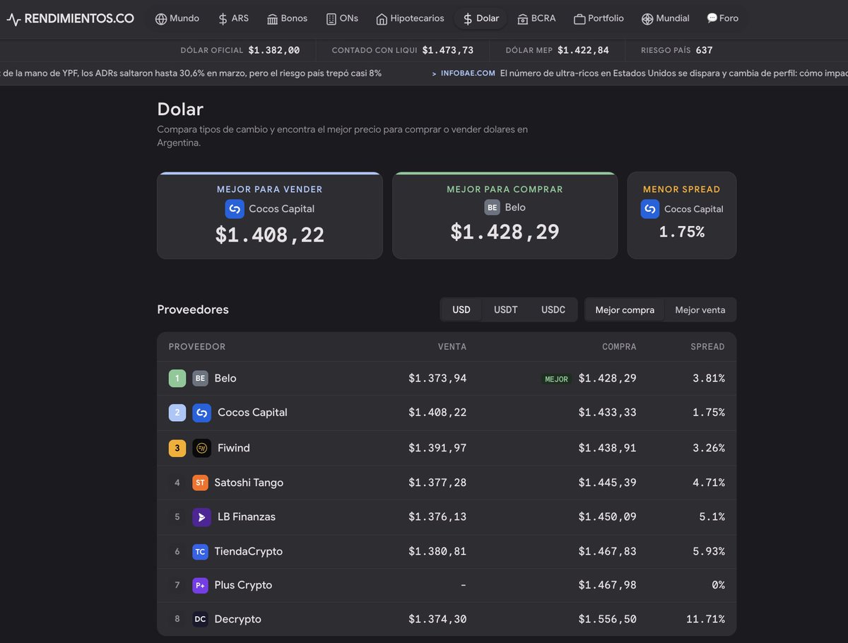The image size is (848, 643).
Task: Click the house icon beside Hipotecarios
Action: [x=382, y=19]
